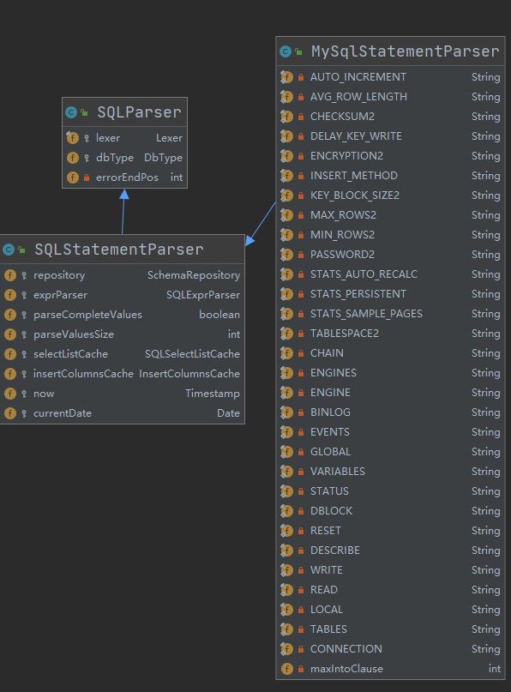This screenshot has width=511, height=692.
Task: Click the field icon of parseValuesSize row
Action: click(x=10, y=334)
